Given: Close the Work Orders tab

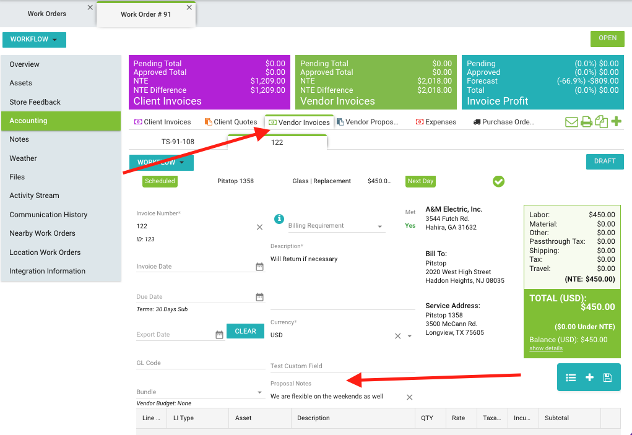Looking at the screenshot, I should pyautogui.click(x=90, y=7).
